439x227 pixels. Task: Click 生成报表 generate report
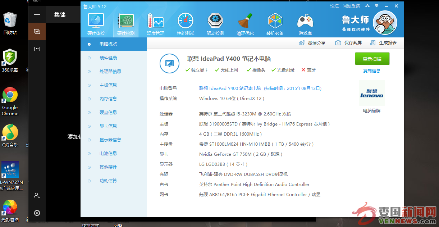[383, 43]
